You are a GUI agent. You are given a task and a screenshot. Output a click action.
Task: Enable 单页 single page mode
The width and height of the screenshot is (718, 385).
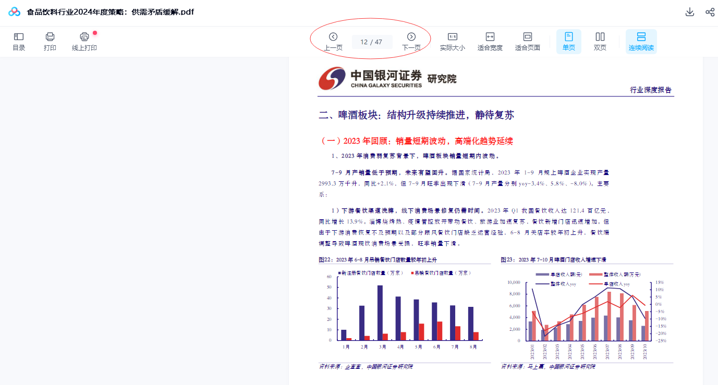coord(568,42)
